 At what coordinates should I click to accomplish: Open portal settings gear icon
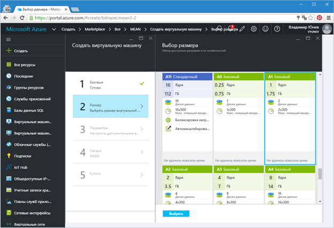(254, 29)
